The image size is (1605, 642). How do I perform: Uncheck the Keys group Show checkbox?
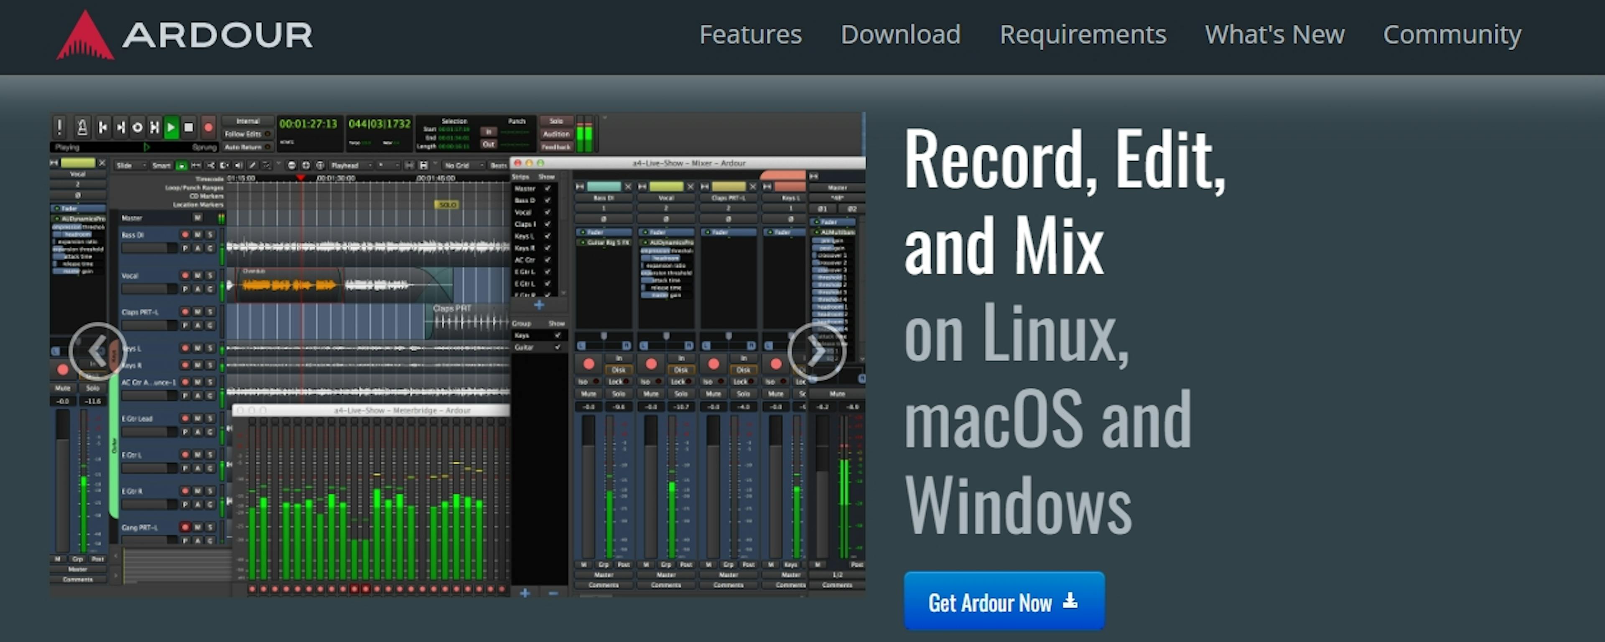[558, 336]
